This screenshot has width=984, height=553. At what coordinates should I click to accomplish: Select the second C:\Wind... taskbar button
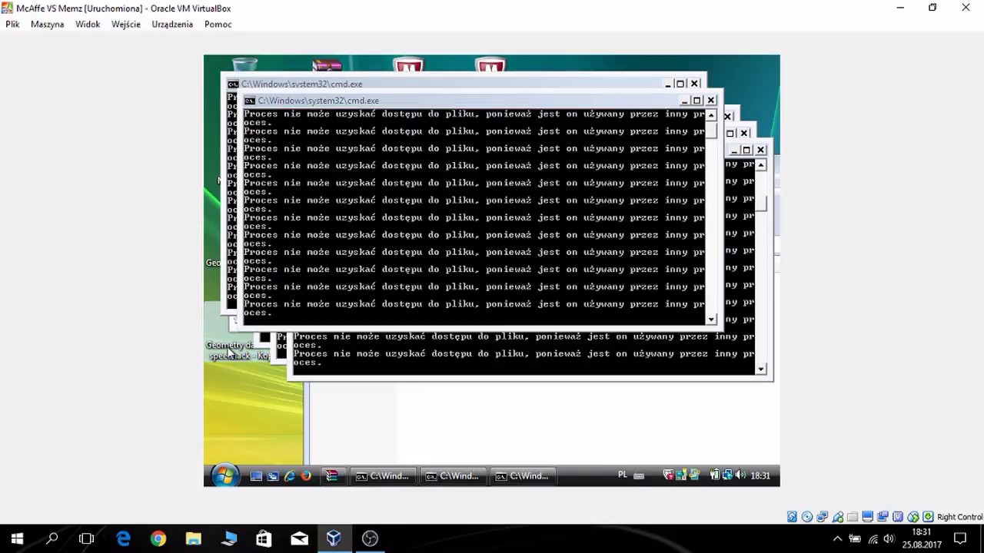[x=453, y=476]
